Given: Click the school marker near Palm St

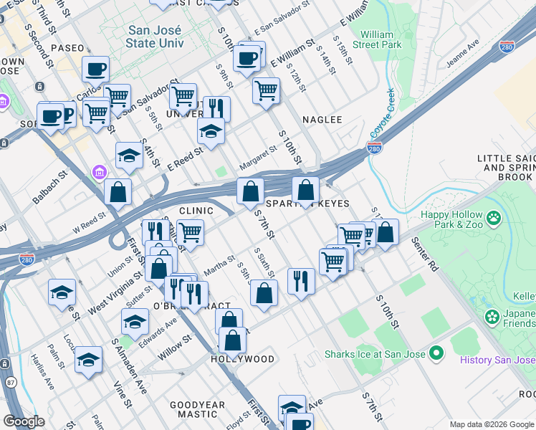Looking at the screenshot, I should 88,360.
